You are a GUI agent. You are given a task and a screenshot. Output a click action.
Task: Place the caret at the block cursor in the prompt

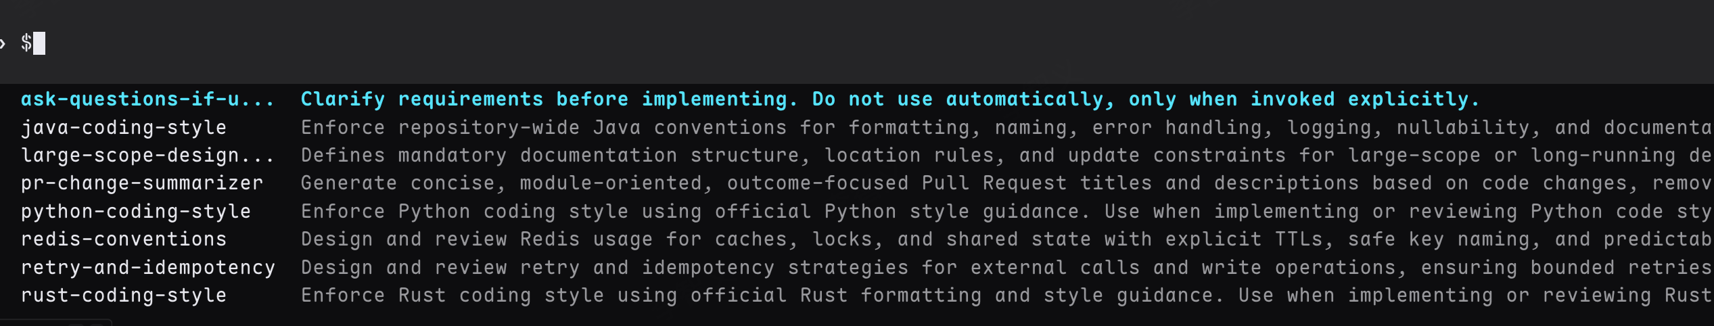(39, 43)
